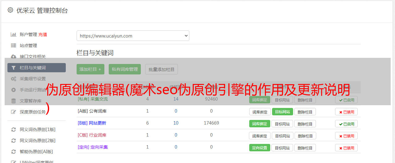Toggle 已启用 status of 网站更新 row
Viewport: 395px width, 163px height.
click(347, 124)
